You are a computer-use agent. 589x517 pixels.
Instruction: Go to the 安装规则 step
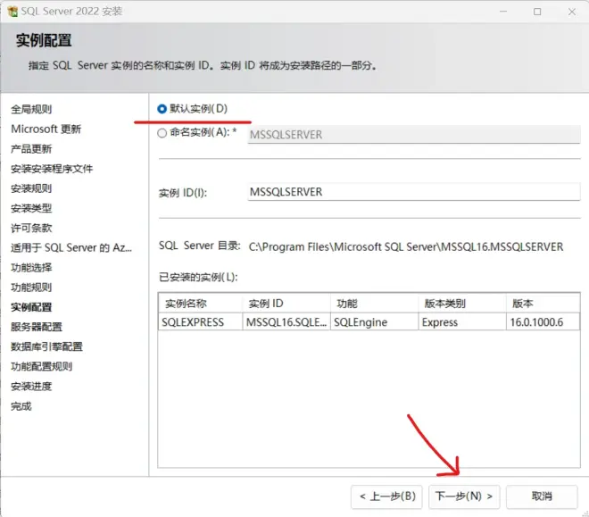[x=31, y=188]
